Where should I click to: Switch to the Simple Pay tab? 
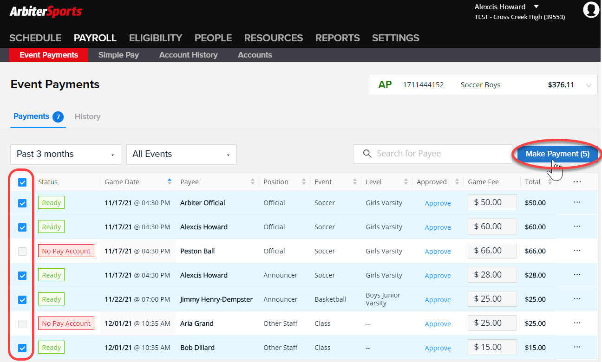(x=118, y=55)
